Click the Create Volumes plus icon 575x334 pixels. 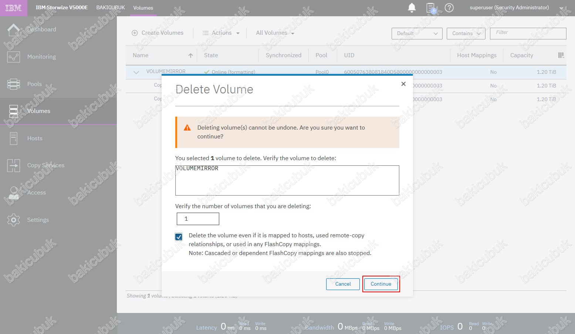click(x=135, y=33)
